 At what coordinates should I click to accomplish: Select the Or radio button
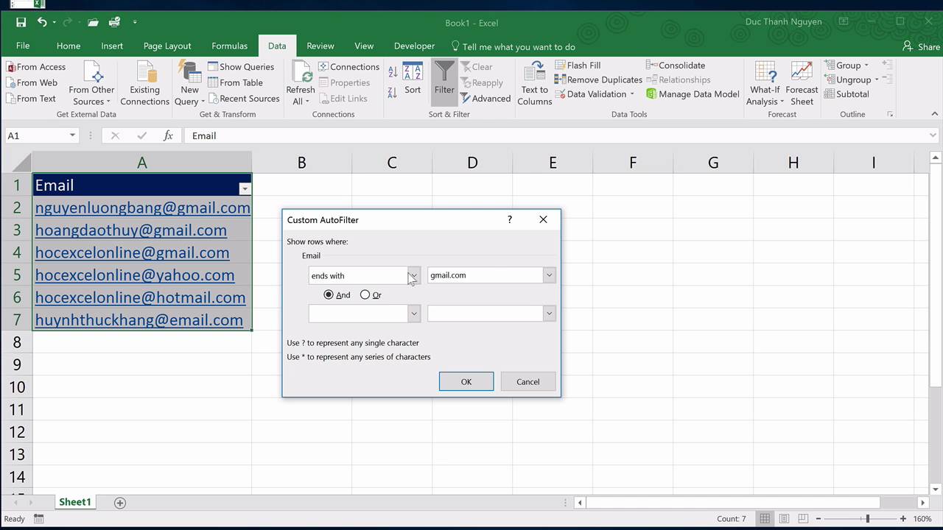[365, 294]
